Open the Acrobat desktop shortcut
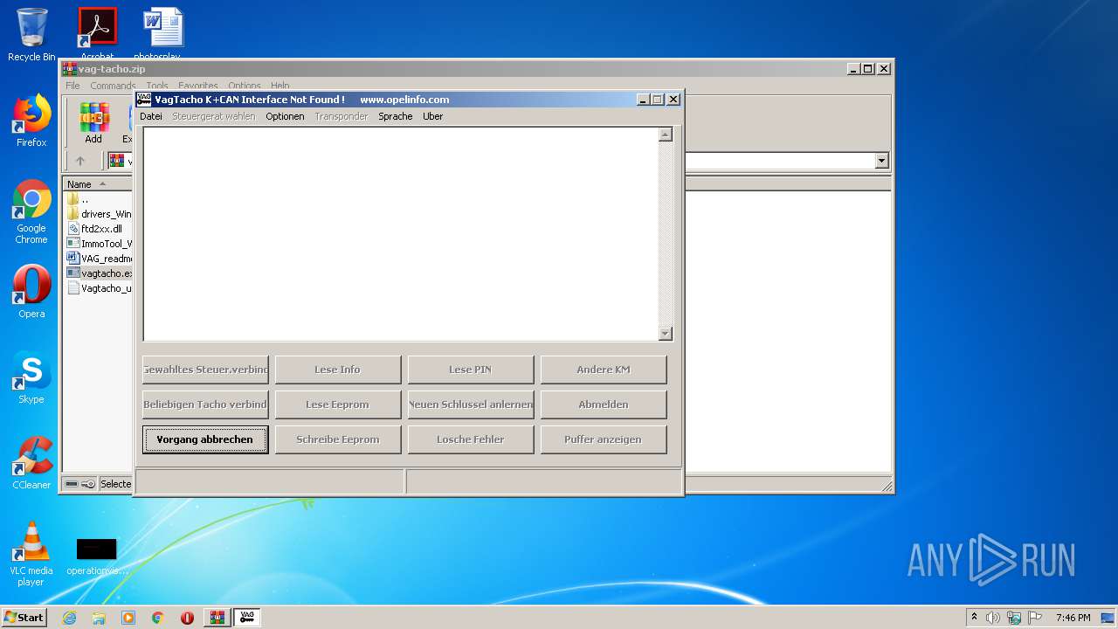1118x629 pixels. (x=97, y=33)
